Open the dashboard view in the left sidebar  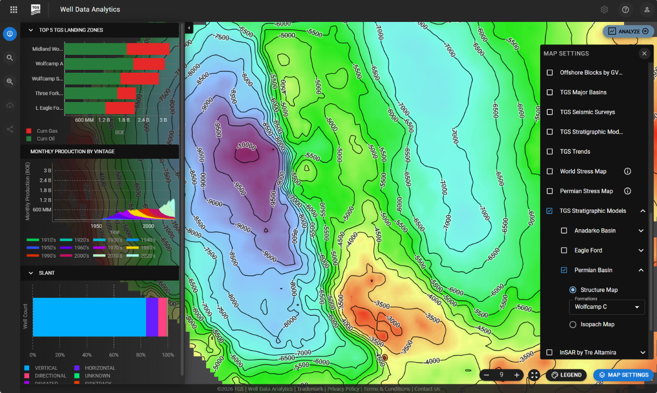9,33
